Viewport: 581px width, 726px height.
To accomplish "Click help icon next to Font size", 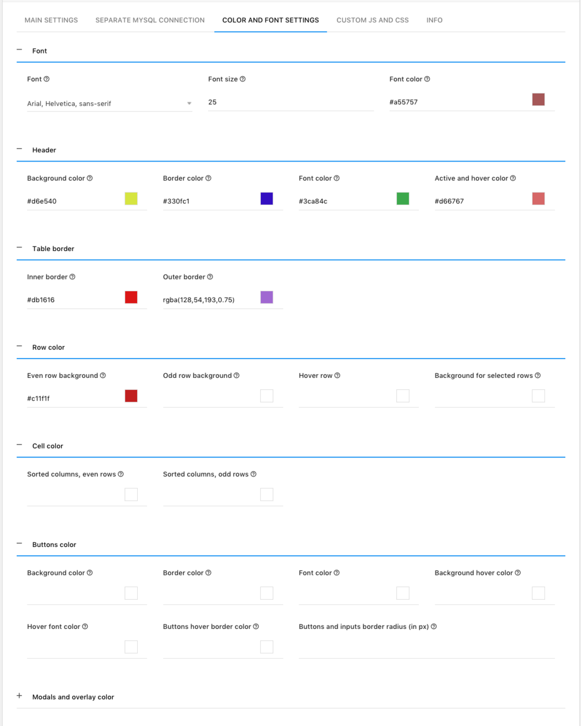I will 243,79.
